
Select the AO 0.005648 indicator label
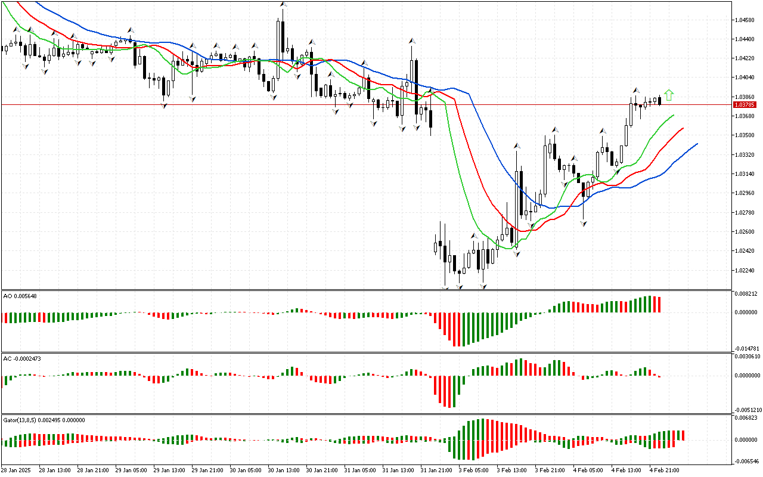20,296
